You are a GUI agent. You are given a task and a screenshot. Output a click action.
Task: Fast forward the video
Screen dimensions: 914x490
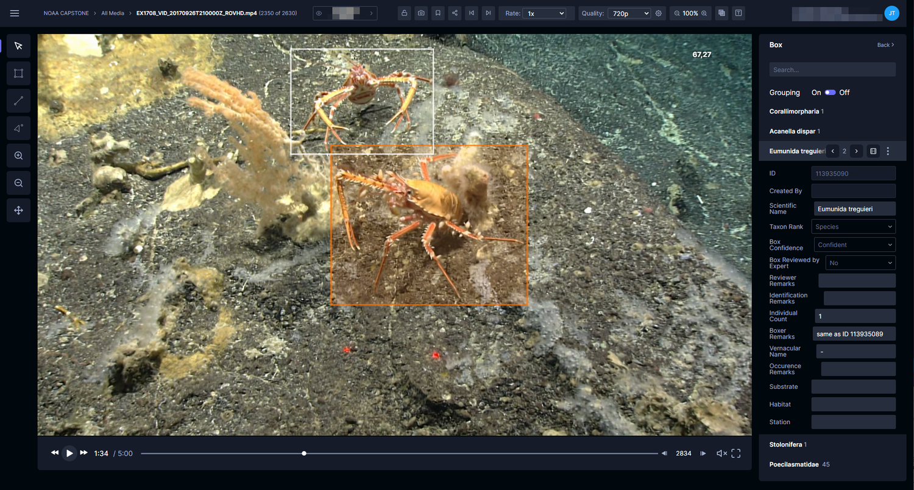click(84, 453)
